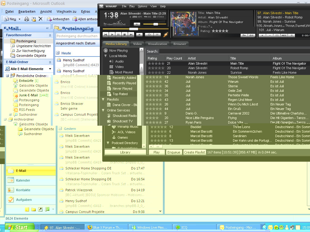The height and width of the screenshot is (232, 310).
Task: Open the Extras menu in Outlook
Action: (x=86, y=11)
